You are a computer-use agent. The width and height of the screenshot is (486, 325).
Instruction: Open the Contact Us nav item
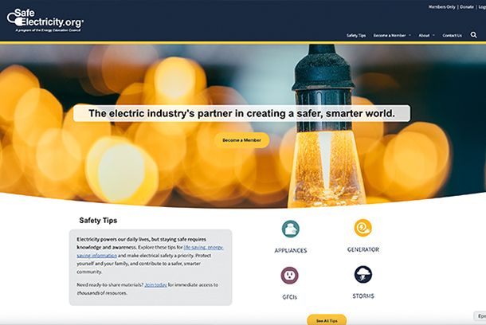[452, 36]
